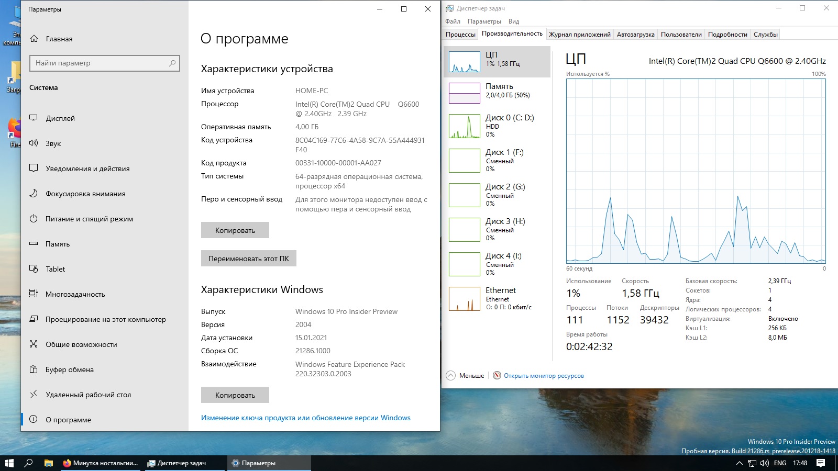
Task: Open resource monitor link
Action: pyautogui.click(x=544, y=376)
